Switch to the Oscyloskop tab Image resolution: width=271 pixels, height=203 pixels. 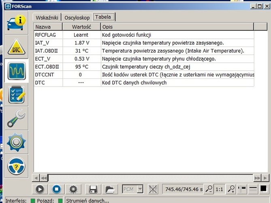tap(77, 17)
